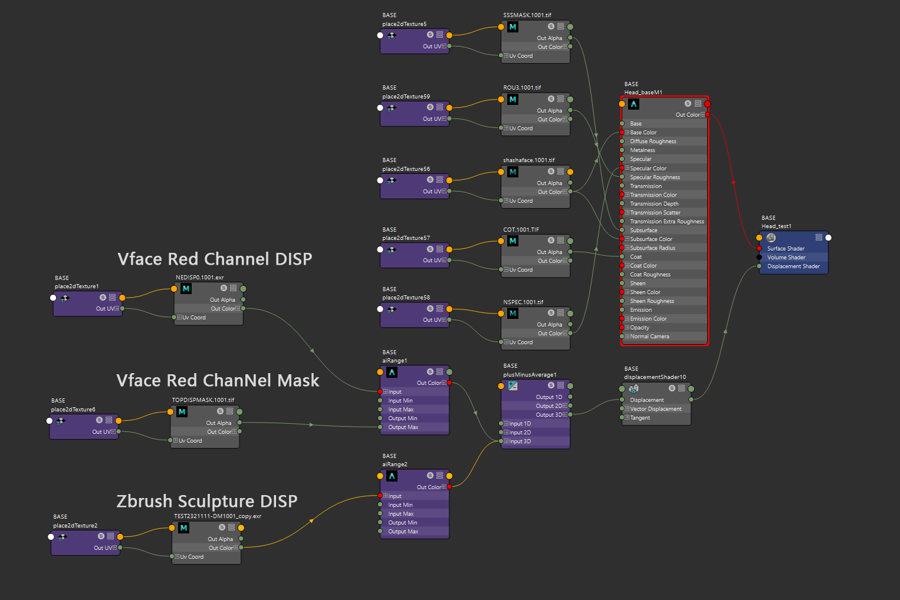Click the file icon on SSSMASK.1001.tif node
The width and height of the screenshot is (900, 600).
pyautogui.click(x=513, y=27)
